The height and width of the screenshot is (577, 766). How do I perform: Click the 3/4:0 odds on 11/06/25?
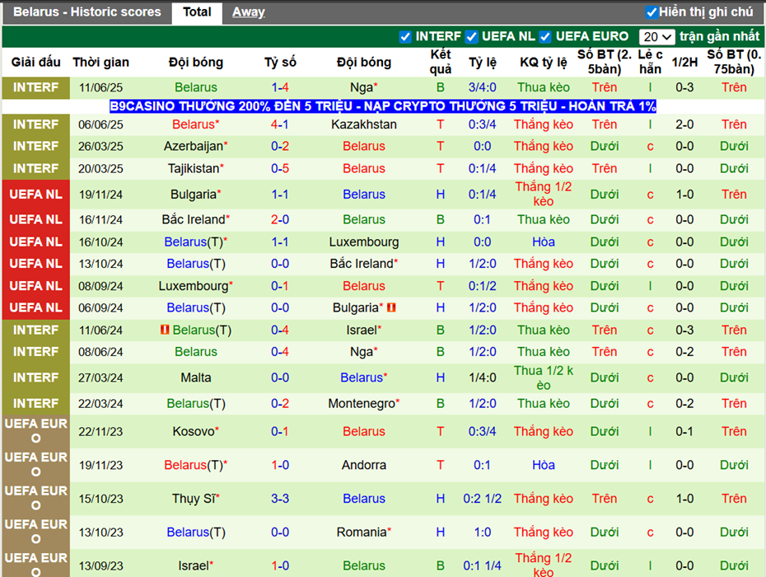click(x=482, y=87)
